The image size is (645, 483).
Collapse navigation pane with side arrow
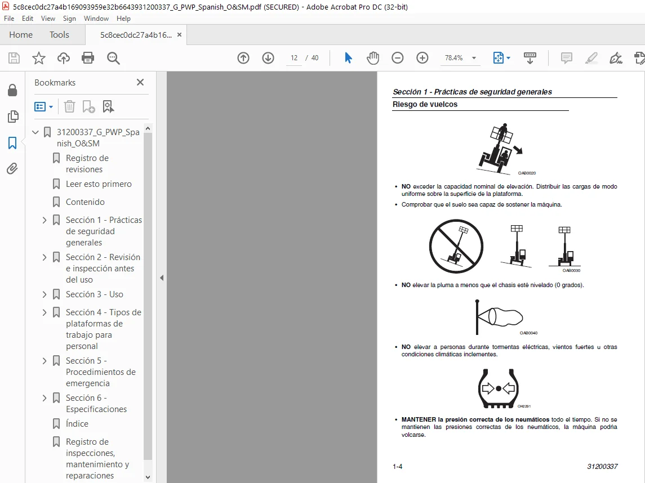pos(162,278)
